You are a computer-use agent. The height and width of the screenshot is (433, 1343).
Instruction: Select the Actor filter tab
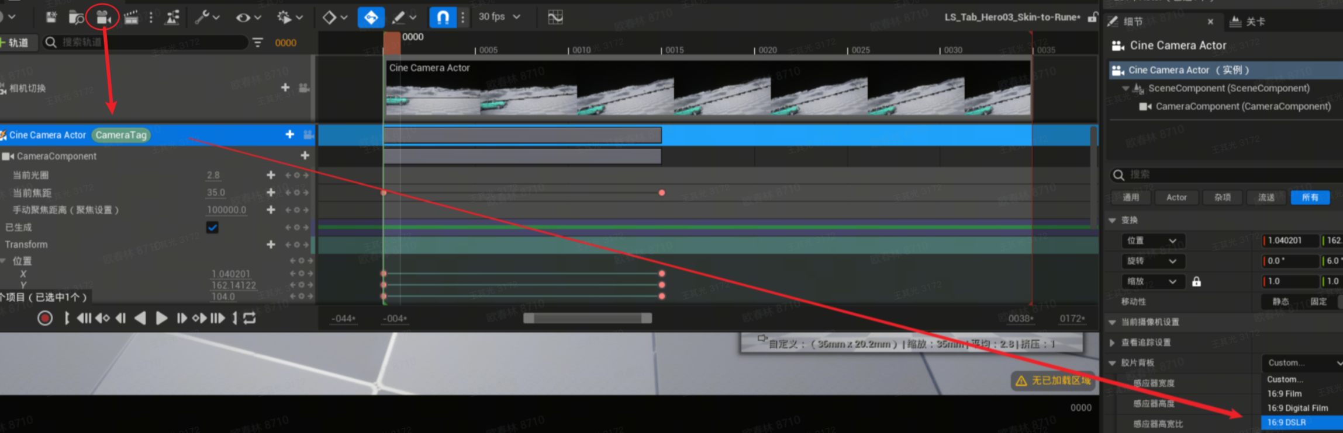tap(1176, 197)
